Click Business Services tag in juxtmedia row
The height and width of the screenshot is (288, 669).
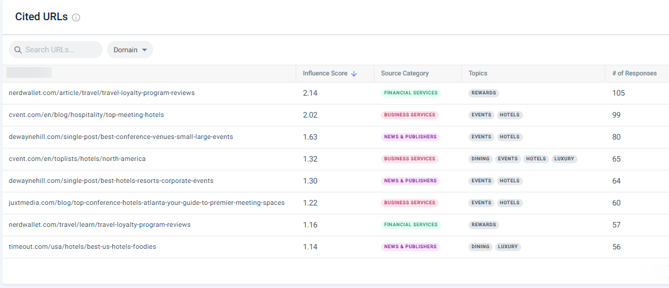410,202
